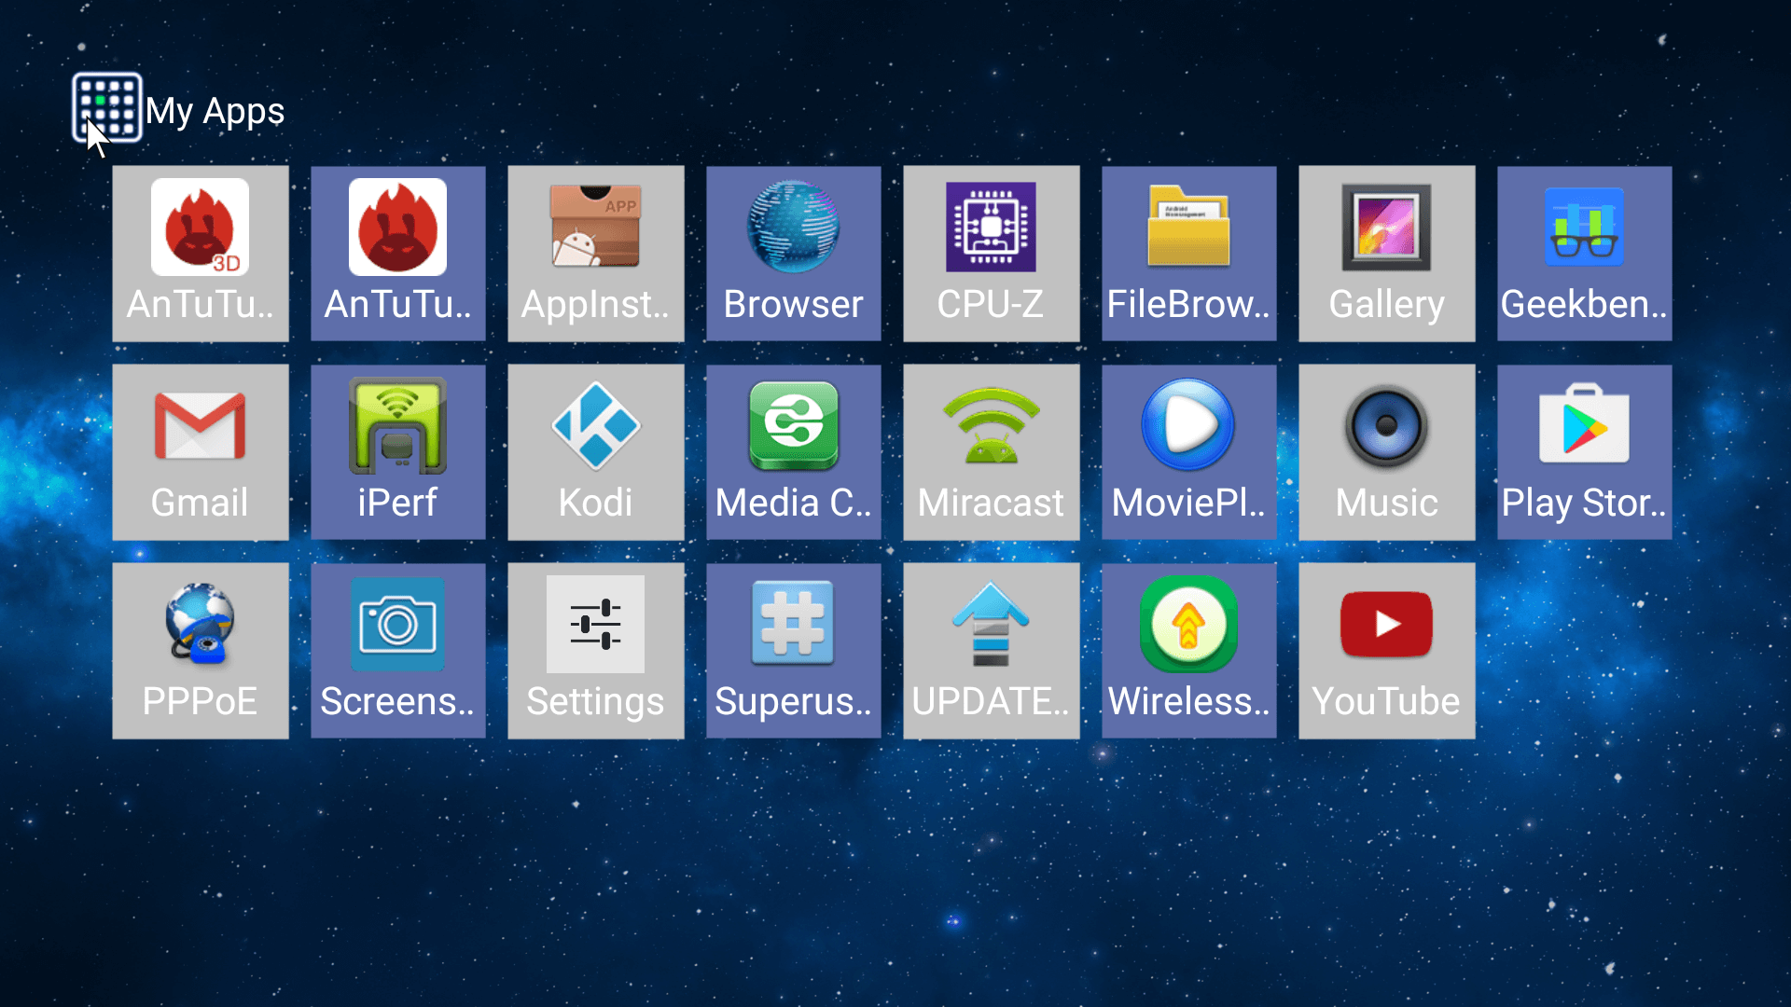Viewport: 1791px width, 1007px height.
Task: Open the FileBrowser folder app
Action: [1188, 254]
